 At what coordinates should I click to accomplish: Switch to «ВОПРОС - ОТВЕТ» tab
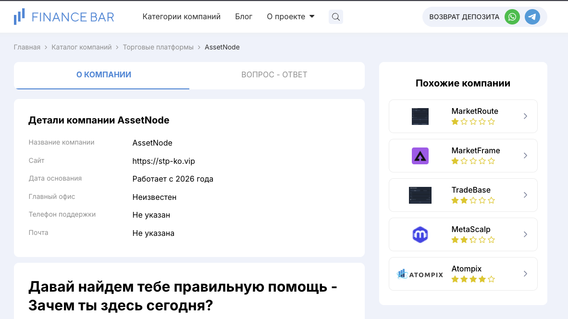274,74
